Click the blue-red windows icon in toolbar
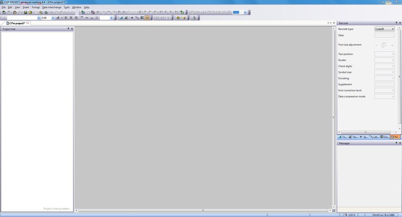The height and width of the screenshot is (217, 402). [93, 12]
